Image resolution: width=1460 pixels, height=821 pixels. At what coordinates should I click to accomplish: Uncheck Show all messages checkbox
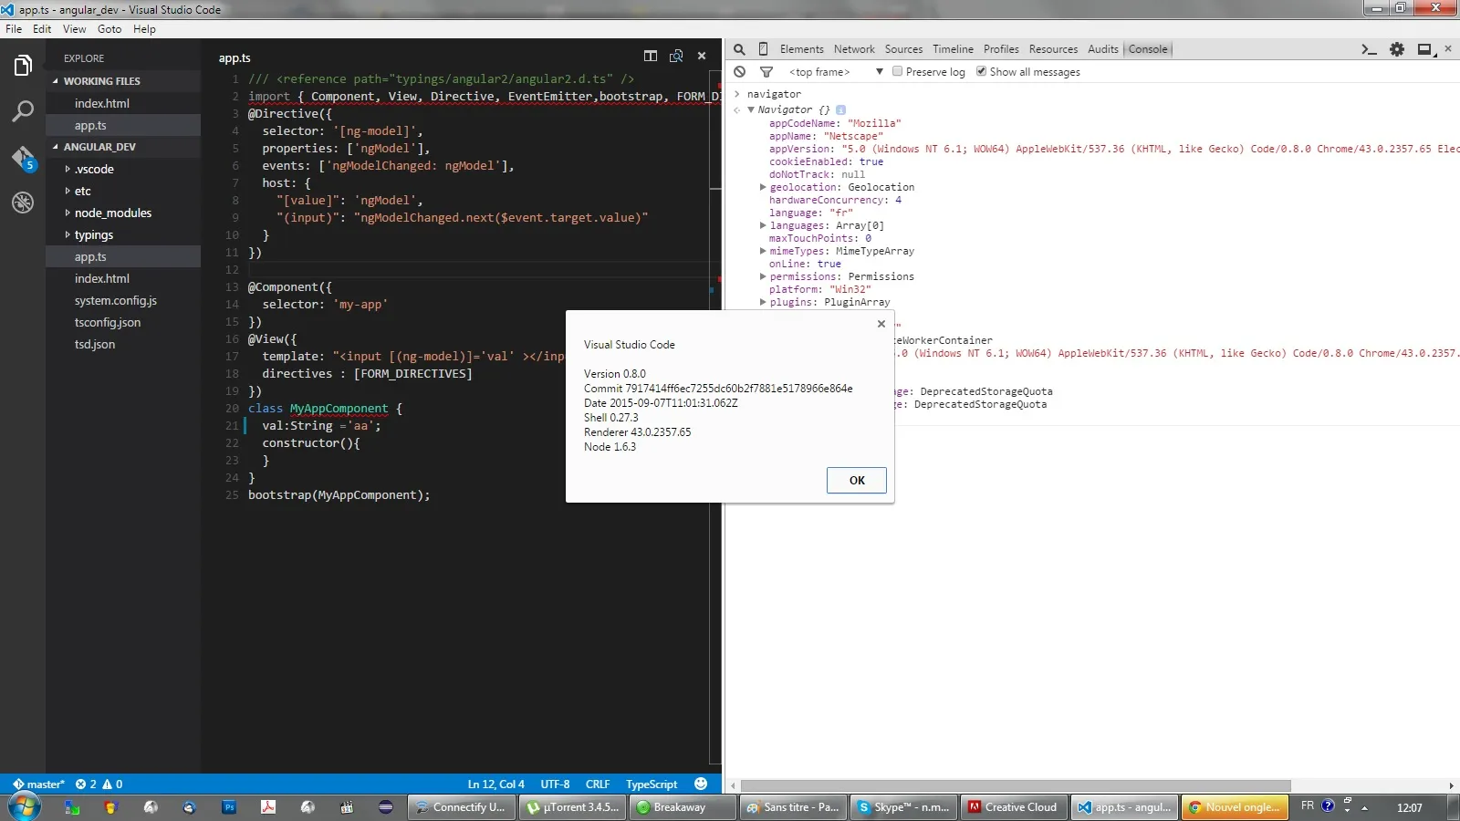click(x=982, y=71)
